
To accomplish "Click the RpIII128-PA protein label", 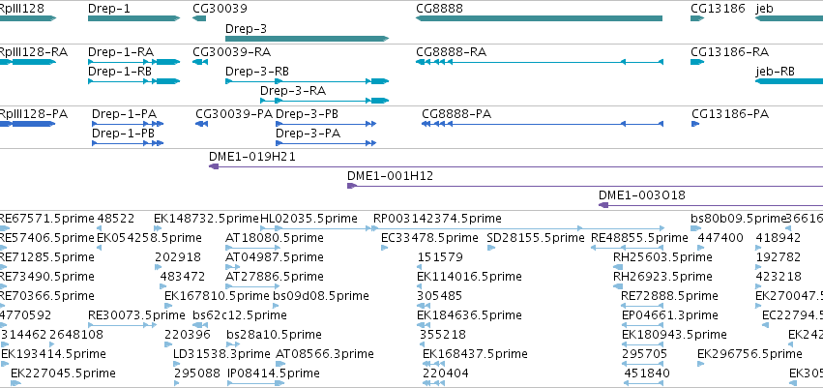I will pyautogui.click(x=34, y=114).
